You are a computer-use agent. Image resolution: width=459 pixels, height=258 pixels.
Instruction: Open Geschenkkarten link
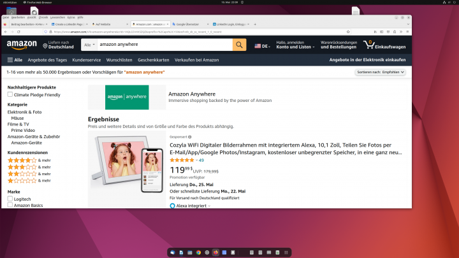(x=154, y=60)
